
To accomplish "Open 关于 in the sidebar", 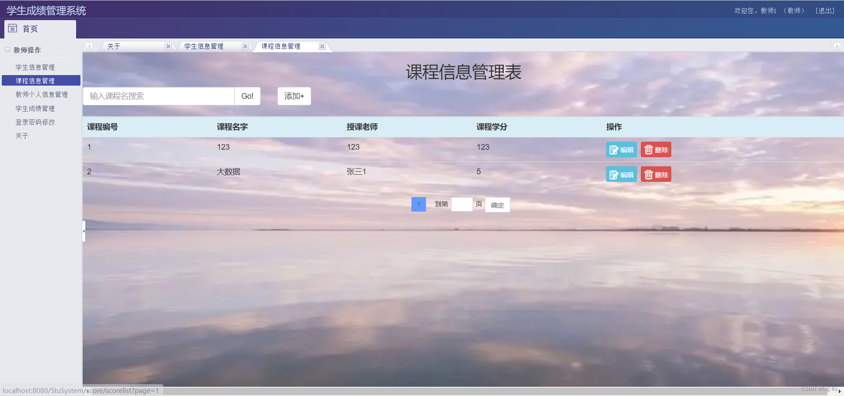I will point(22,136).
